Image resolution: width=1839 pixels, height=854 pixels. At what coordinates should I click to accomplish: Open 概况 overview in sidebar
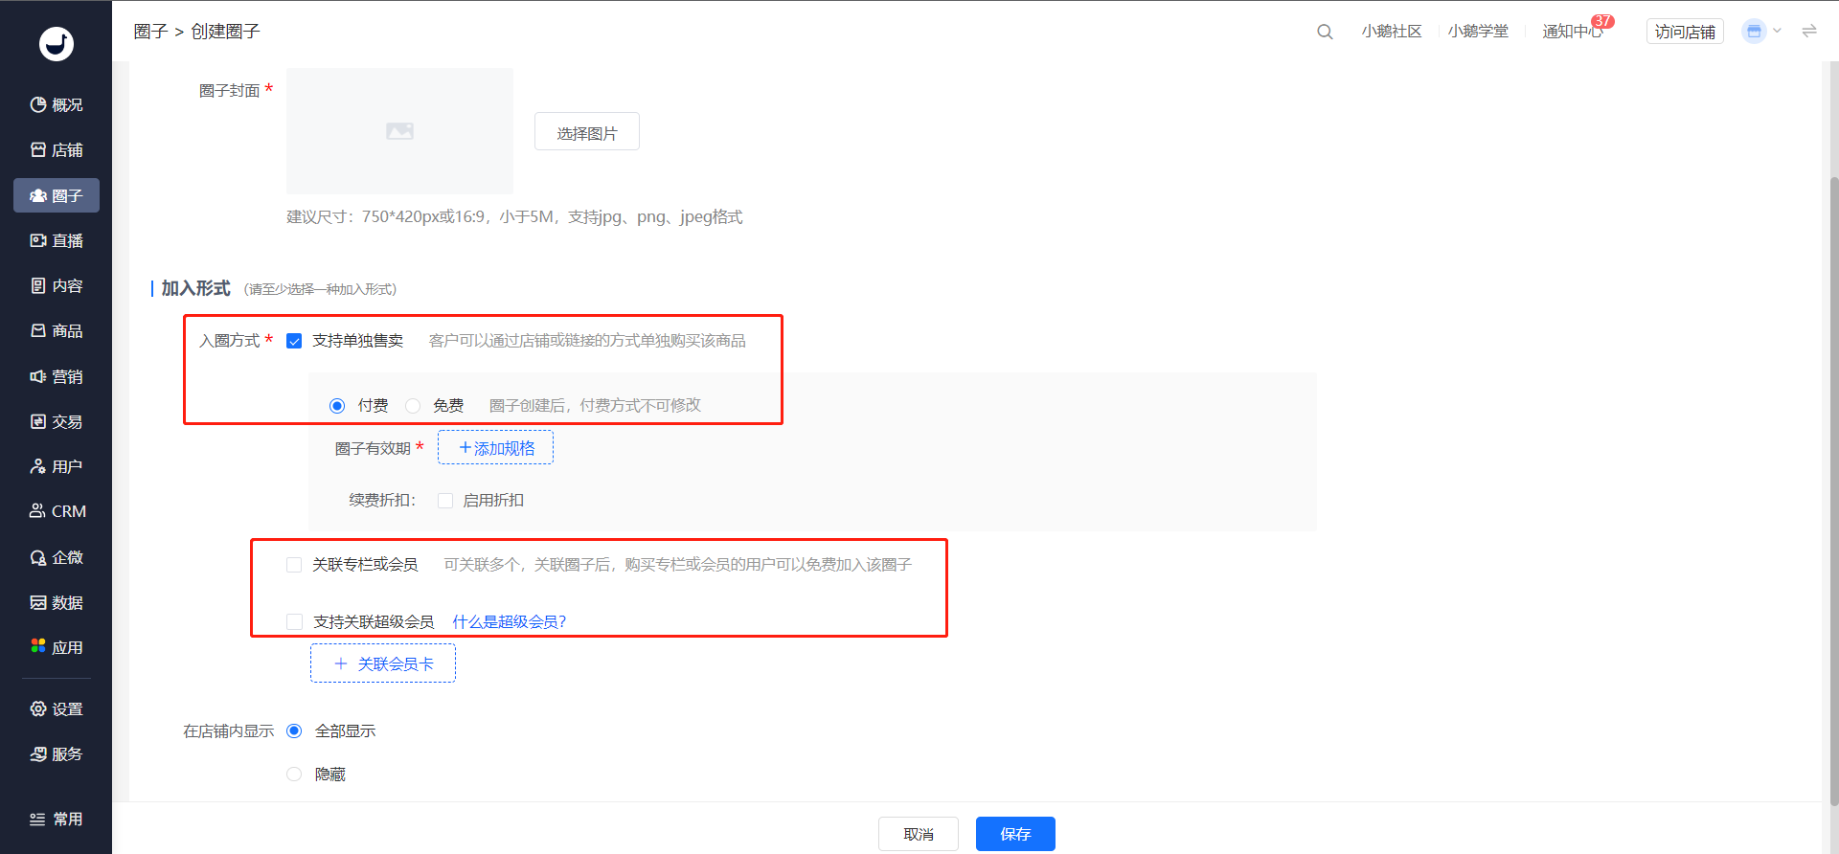click(x=57, y=104)
